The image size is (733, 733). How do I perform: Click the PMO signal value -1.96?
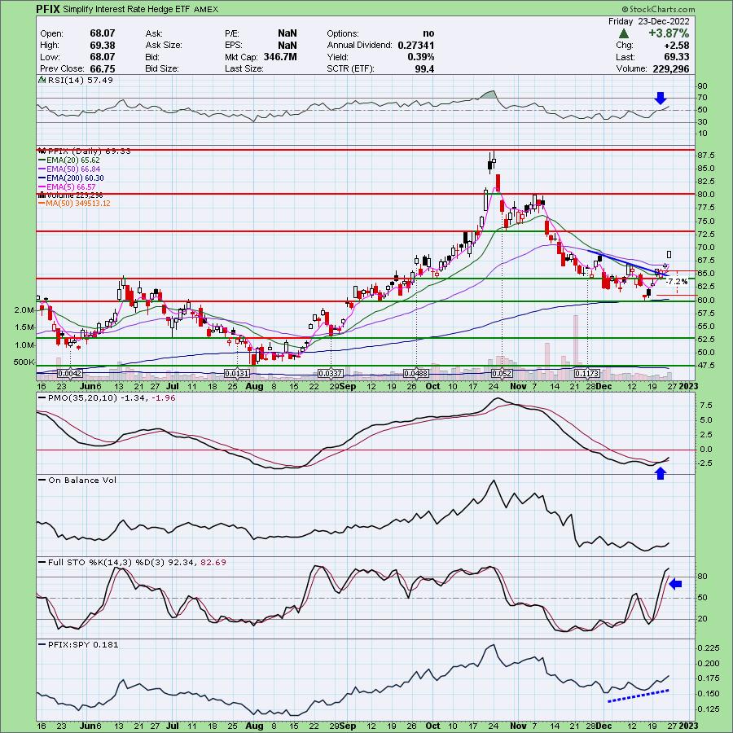[x=162, y=397]
